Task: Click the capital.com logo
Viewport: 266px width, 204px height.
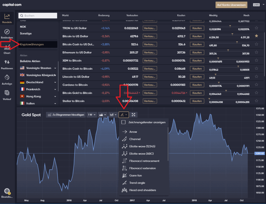Action: (x=12, y=5)
